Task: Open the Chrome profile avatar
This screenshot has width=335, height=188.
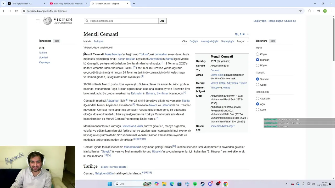Action: [x=325, y=11]
